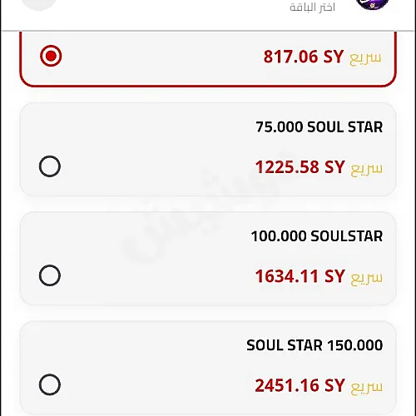Select the SOUL STAR 150.000 radio button
Screen dimensions: 416x416
(50, 384)
